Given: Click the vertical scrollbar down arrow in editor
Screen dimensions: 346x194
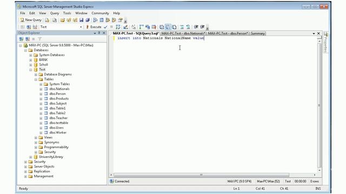Looking at the screenshot, I should [x=320, y=170].
